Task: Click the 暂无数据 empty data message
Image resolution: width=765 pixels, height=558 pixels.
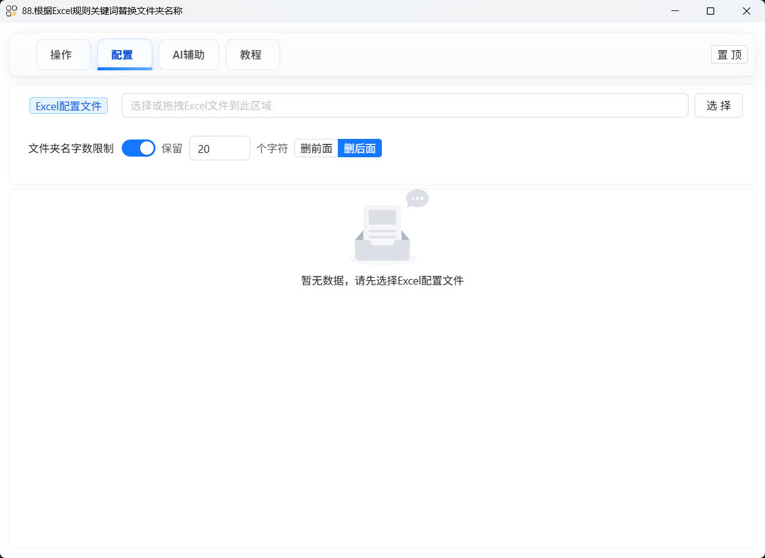Action: point(382,281)
